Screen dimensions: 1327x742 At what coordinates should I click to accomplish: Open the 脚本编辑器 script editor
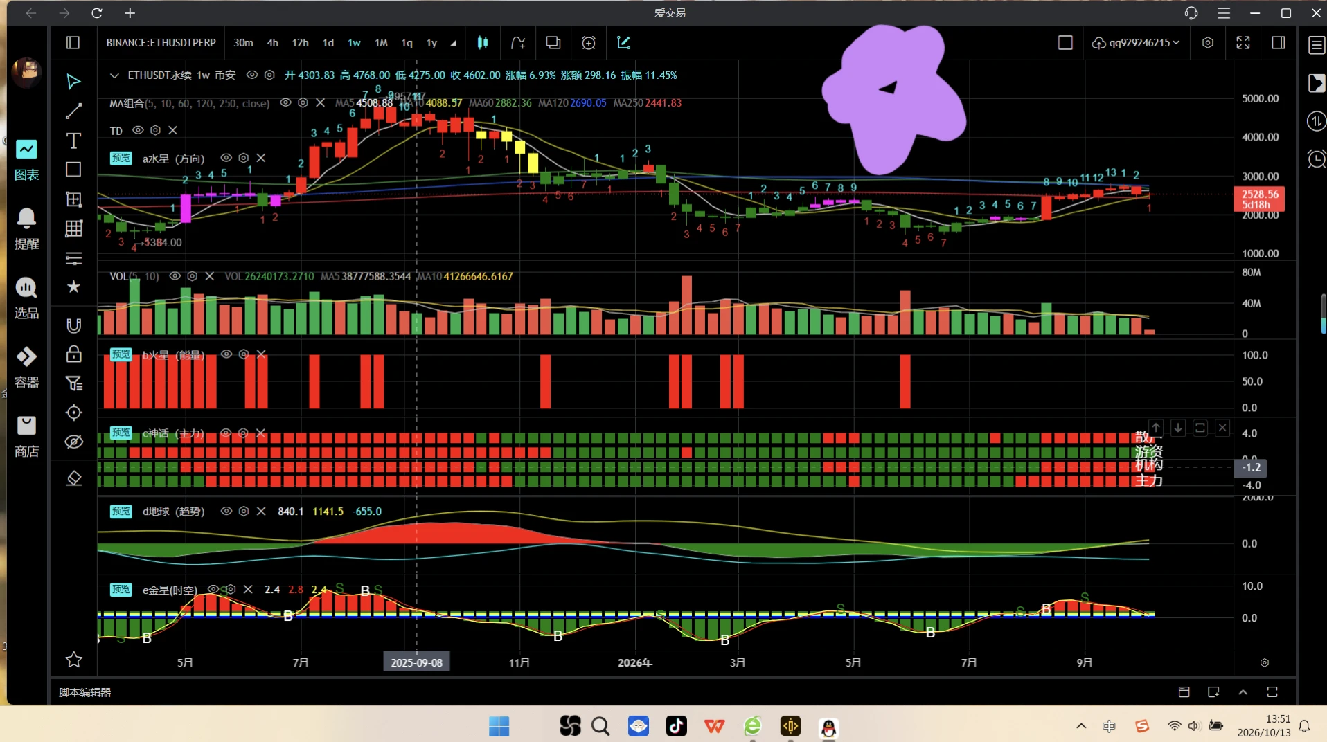(84, 692)
